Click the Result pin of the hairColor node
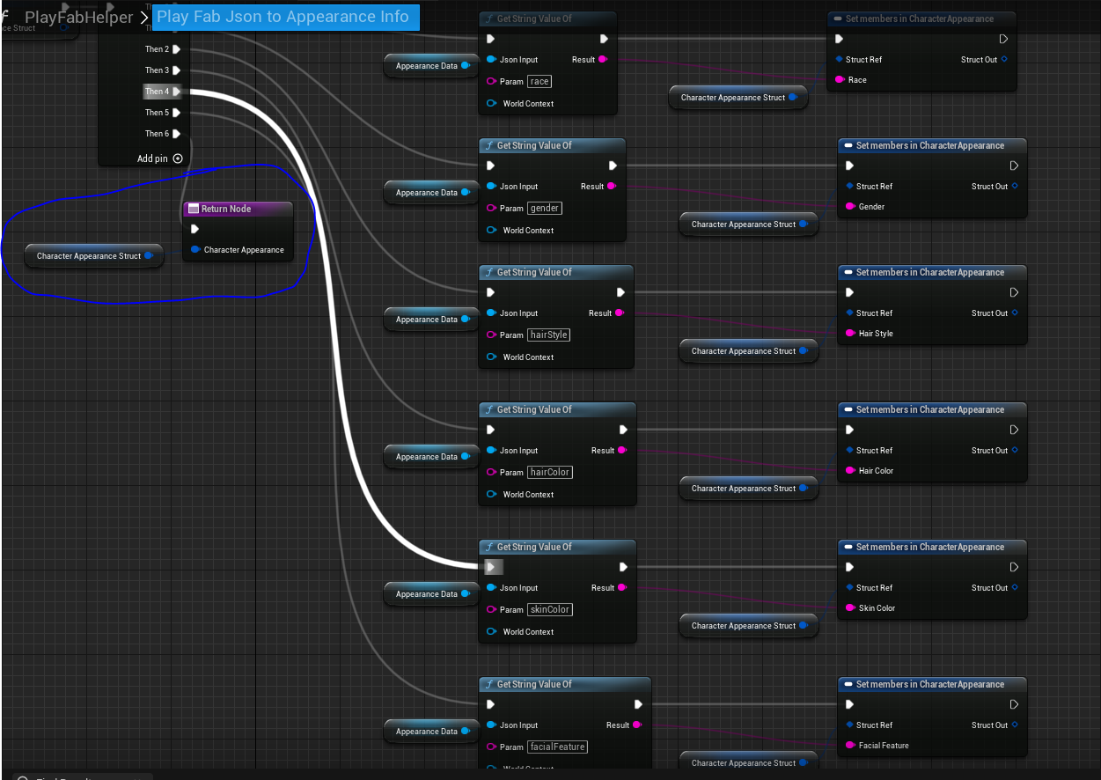This screenshot has width=1101, height=780. [x=622, y=451]
